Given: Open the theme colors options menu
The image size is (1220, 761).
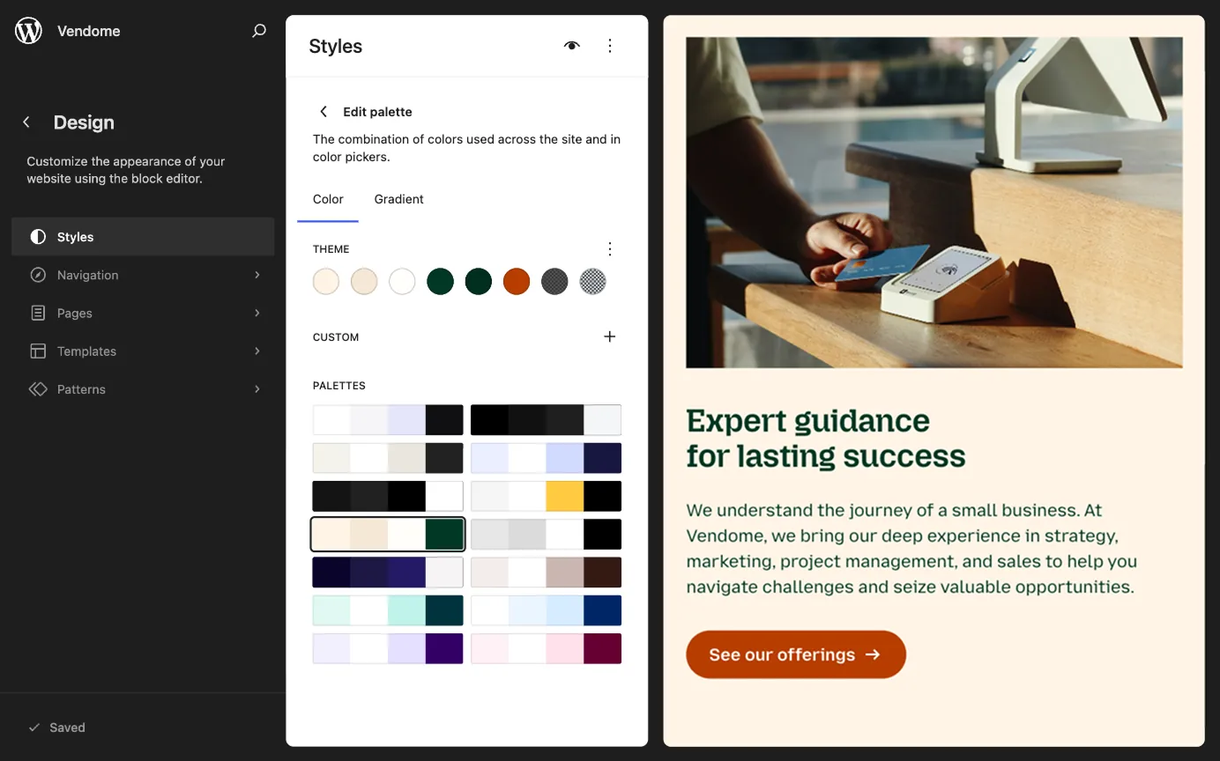Looking at the screenshot, I should click(610, 248).
